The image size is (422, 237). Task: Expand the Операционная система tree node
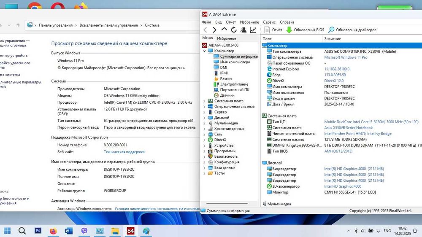click(204, 107)
